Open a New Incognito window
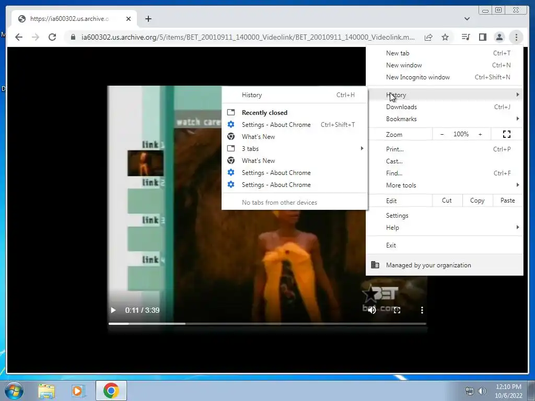 [445, 77]
